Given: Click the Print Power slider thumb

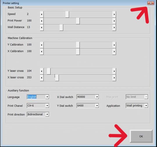Looking at the screenshot, I should pos(78,21).
